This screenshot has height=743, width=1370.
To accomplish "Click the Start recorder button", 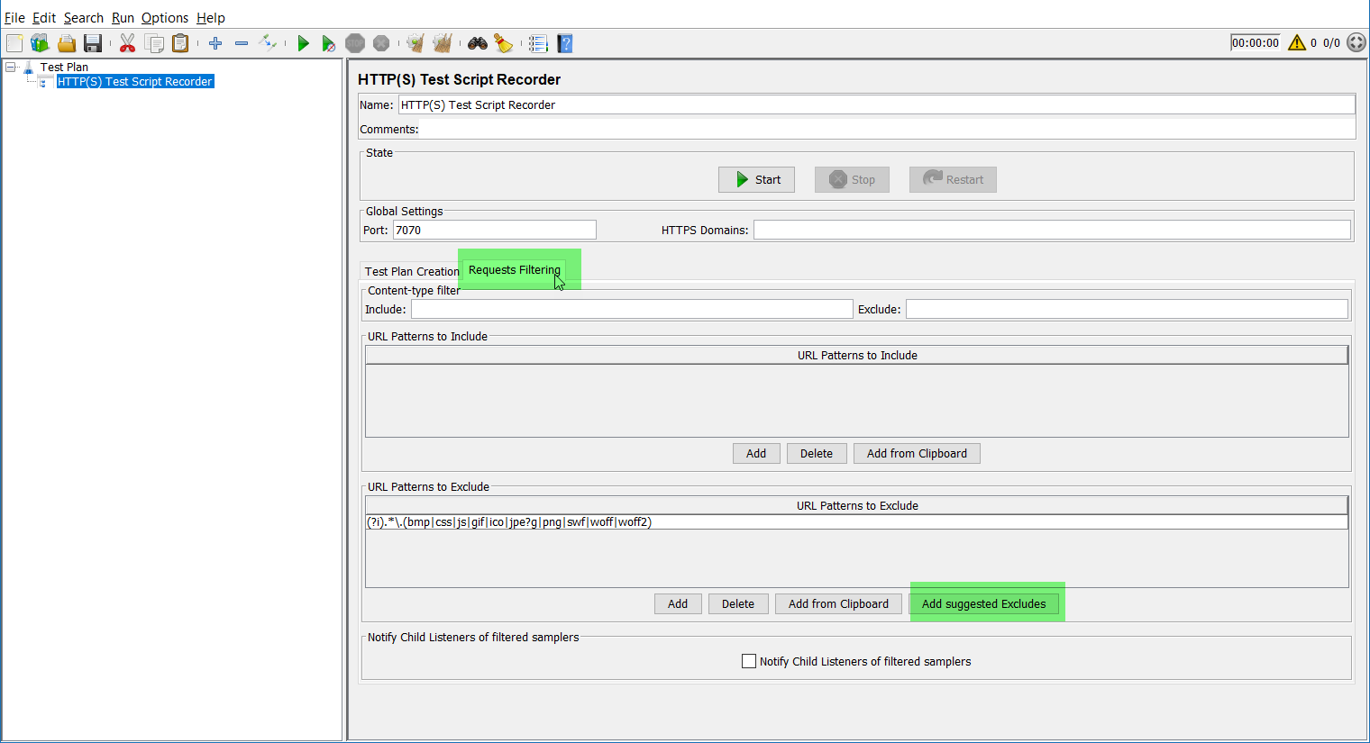I will [x=756, y=179].
